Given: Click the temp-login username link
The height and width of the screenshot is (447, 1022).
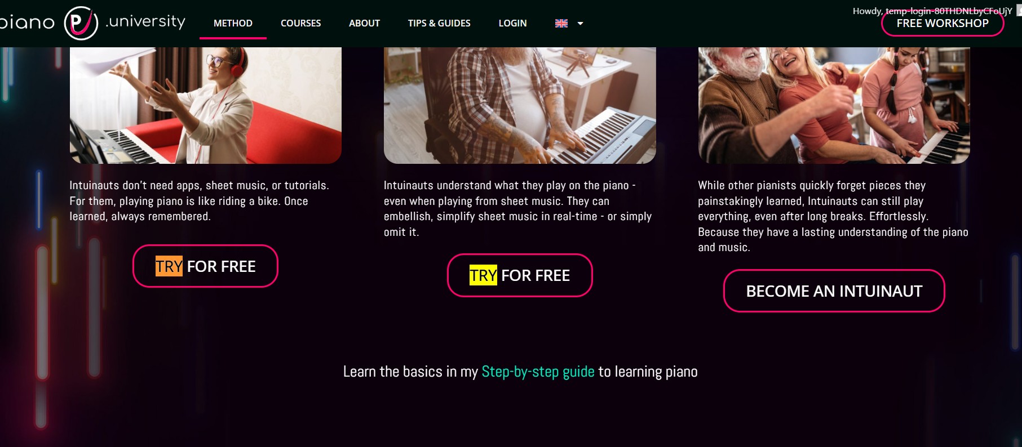Looking at the screenshot, I should point(949,11).
